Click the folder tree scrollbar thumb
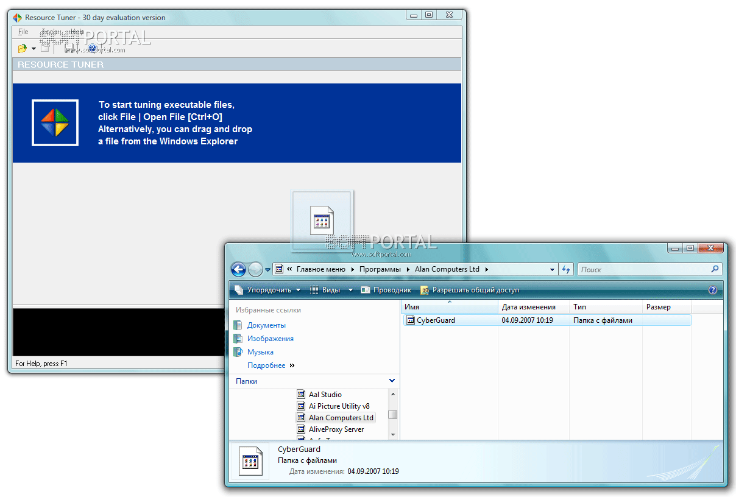Viewport: 736px width, 497px height. coord(393,414)
